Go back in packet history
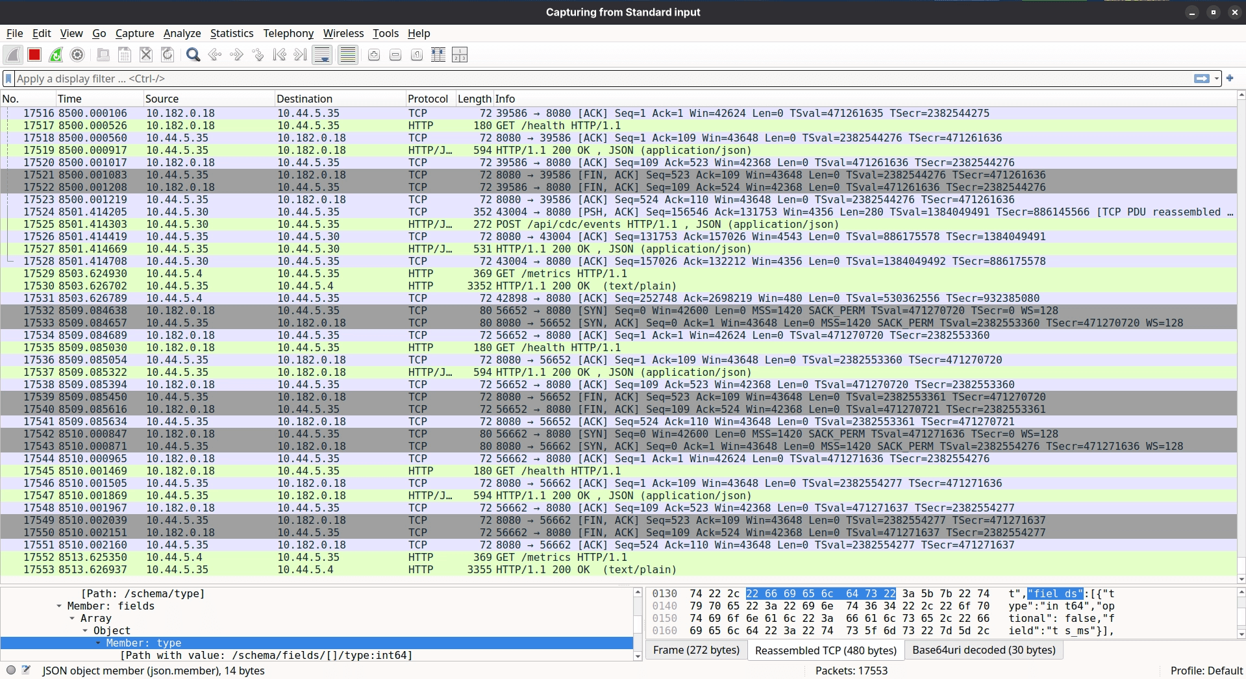The width and height of the screenshot is (1246, 679). click(215, 55)
